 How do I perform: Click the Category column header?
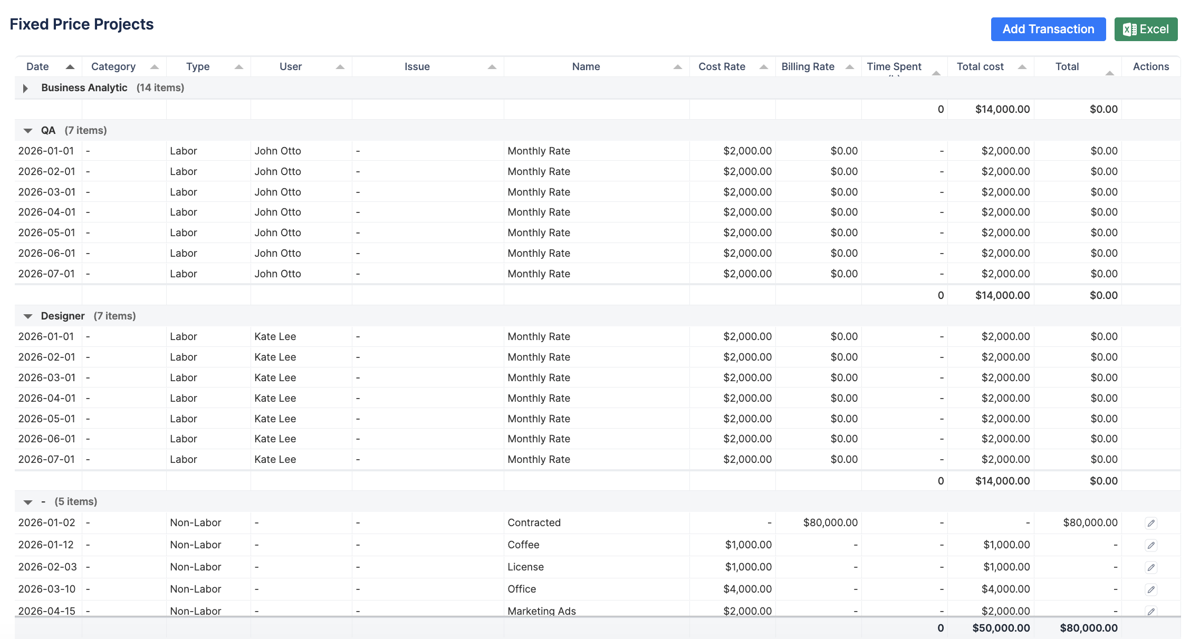(113, 67)
